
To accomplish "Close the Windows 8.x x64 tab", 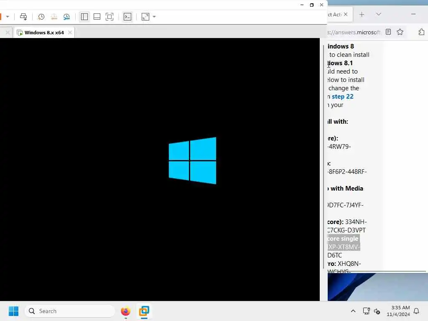I will (70, 33).
